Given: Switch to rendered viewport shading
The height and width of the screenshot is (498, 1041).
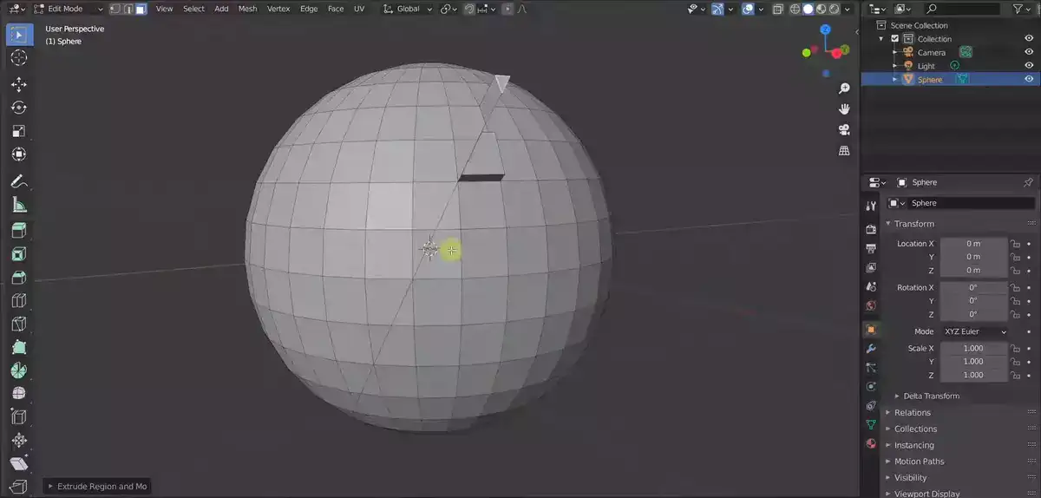Looking at the screenshot, I should [x=835, y=9].
